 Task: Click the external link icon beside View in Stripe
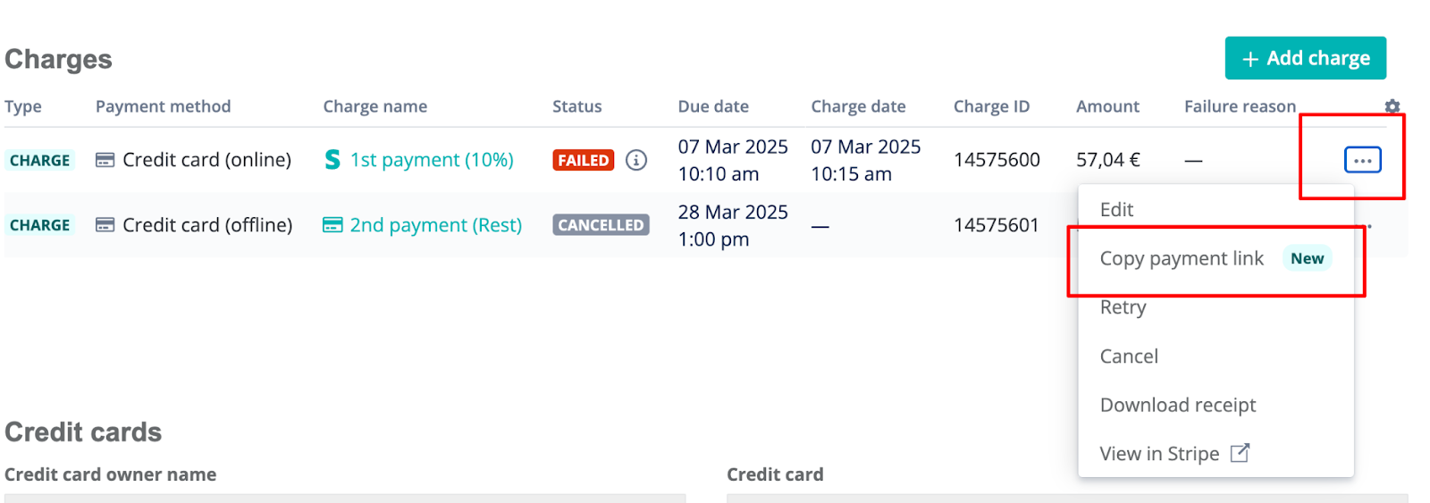point(1240,453)
